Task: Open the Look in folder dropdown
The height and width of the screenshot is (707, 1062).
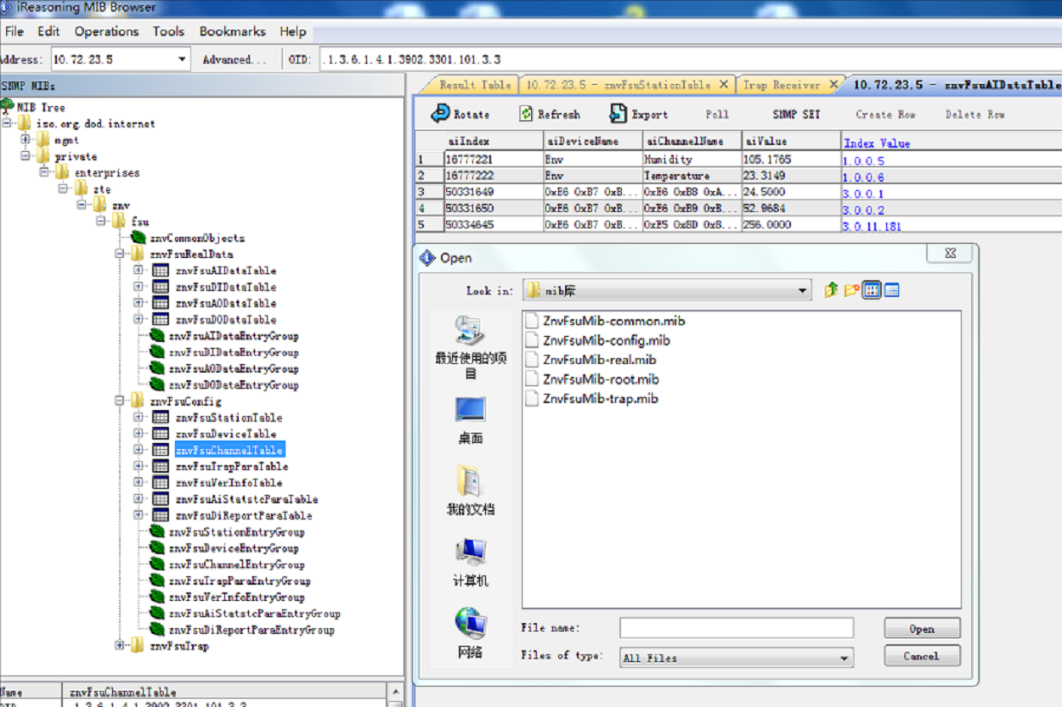Action: pyautogui.click(x=803, y=291)
